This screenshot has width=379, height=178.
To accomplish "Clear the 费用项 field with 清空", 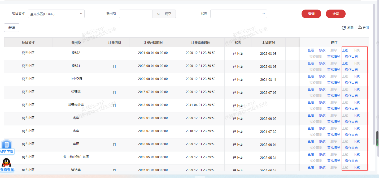I will pos(168,14).
